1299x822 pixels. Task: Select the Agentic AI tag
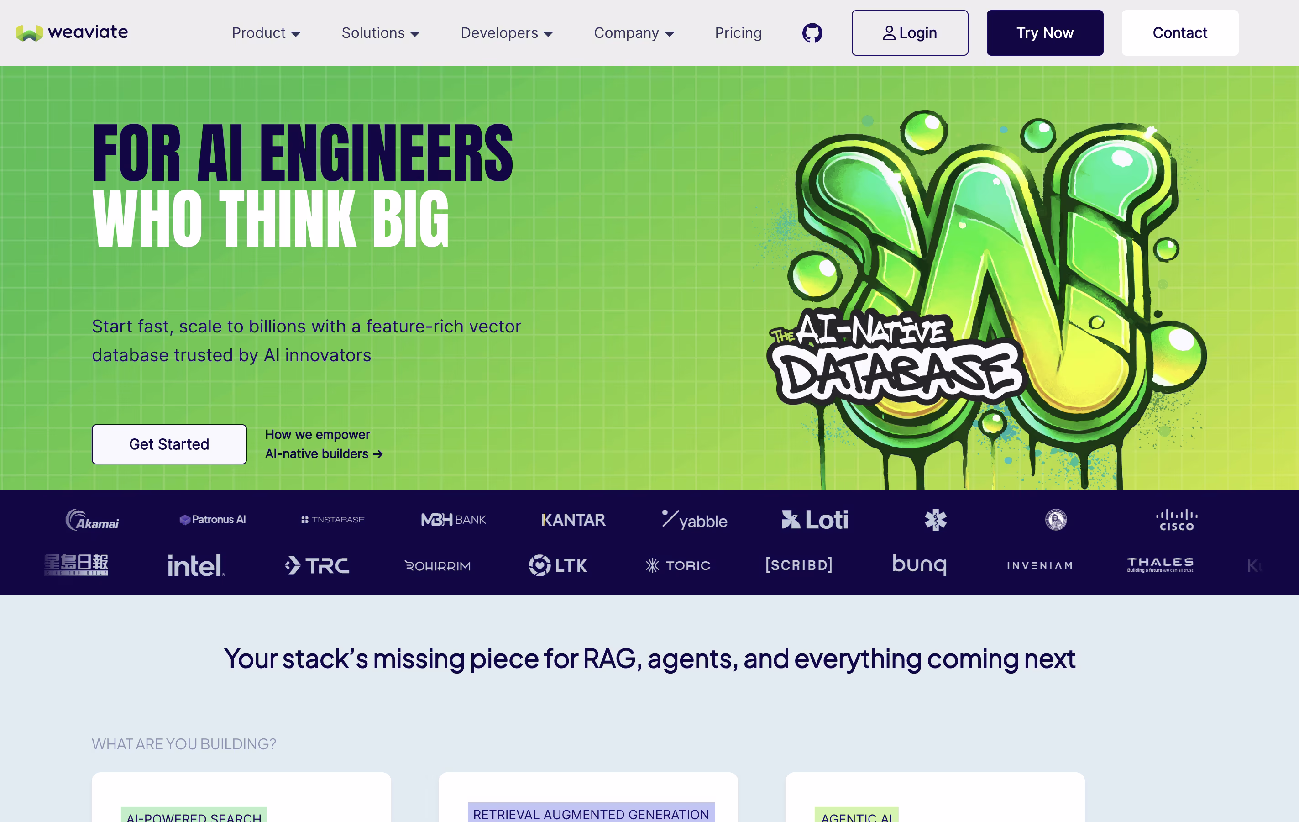856,814
